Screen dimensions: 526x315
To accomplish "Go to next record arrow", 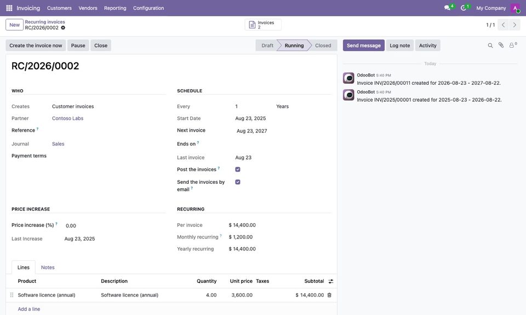I will click(514, 25).
